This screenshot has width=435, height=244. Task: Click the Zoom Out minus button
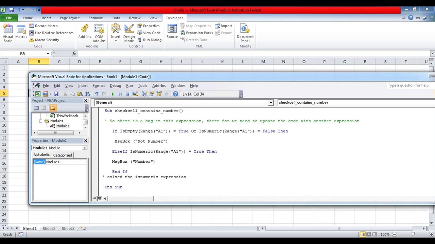(395, 234)
